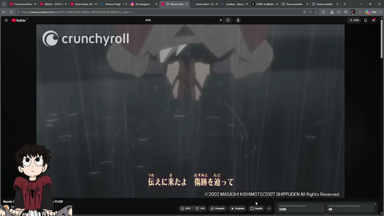Click the Naruto video player frame
Image resolution: width=384 pixels, height=216 pixels.
(190, 111)
